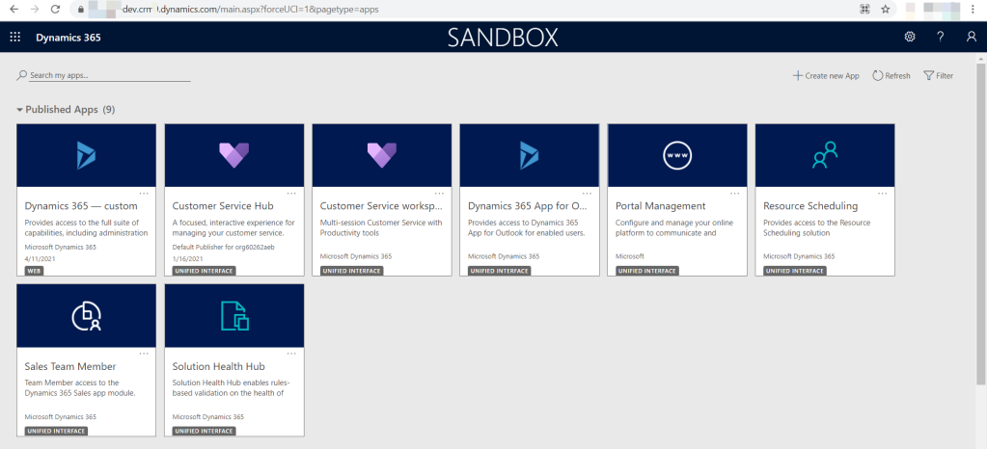Open Resource Scheduling people icon tile
This screenshot has width=987, height=449.
click(x=825, y=155)
